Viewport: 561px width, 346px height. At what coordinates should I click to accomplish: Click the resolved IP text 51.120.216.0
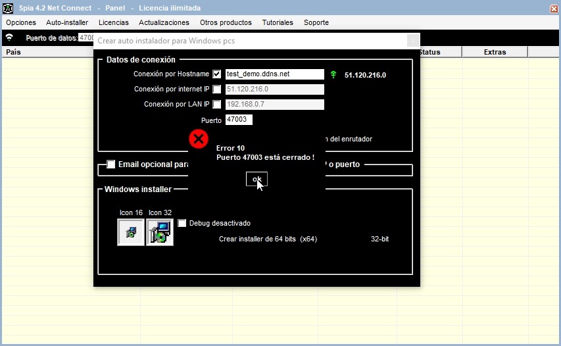click(x=365, y=75)
